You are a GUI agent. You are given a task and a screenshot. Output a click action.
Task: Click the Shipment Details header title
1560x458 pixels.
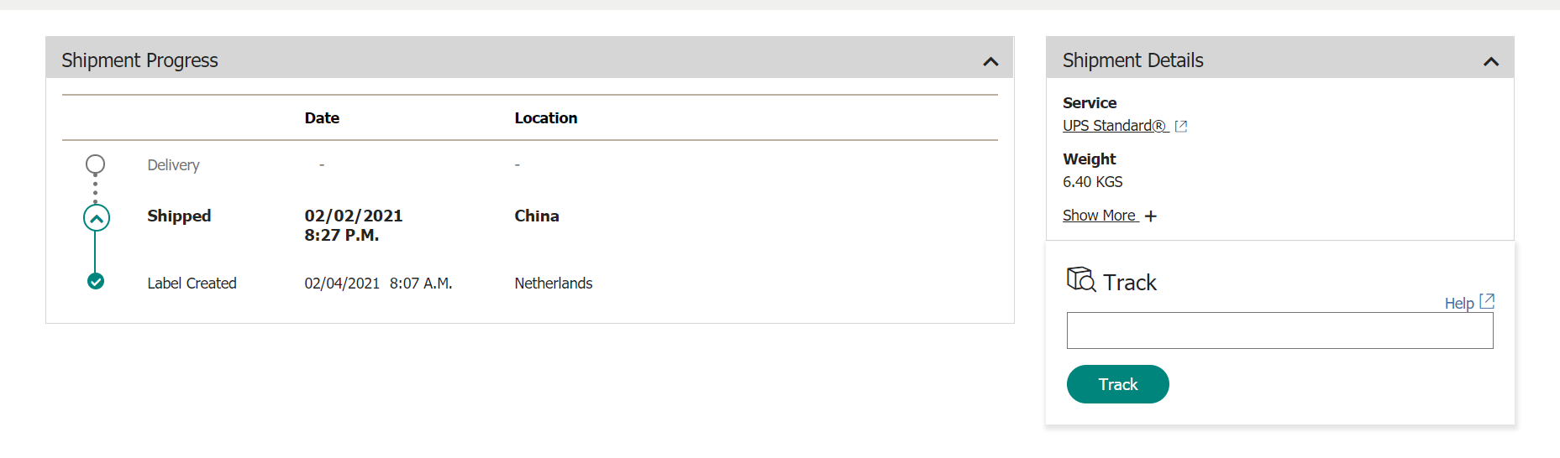(x=1132, y=60)
